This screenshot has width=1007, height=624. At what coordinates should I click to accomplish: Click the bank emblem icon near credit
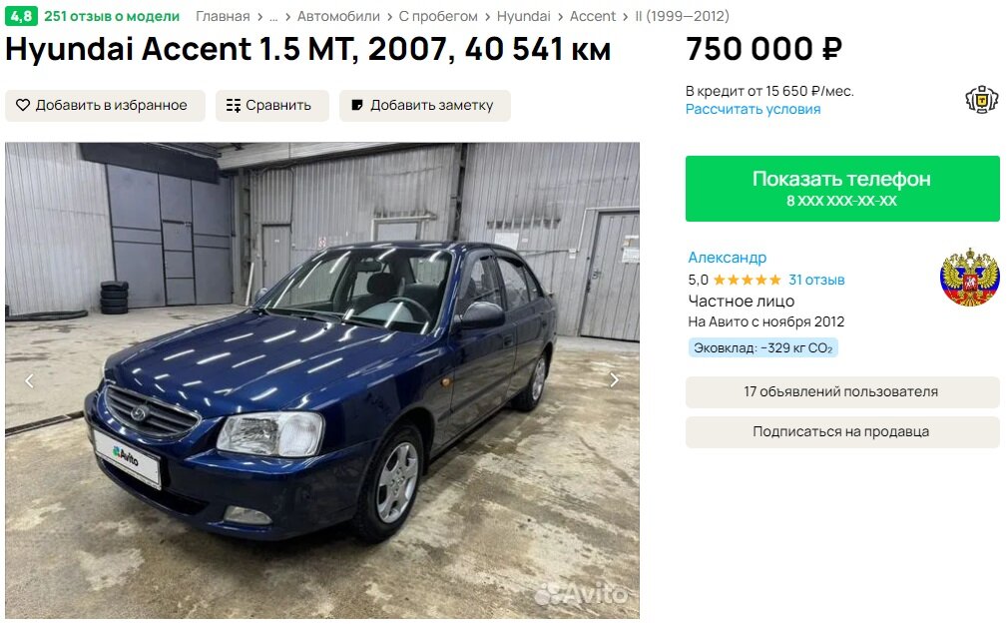coord(981,100)
